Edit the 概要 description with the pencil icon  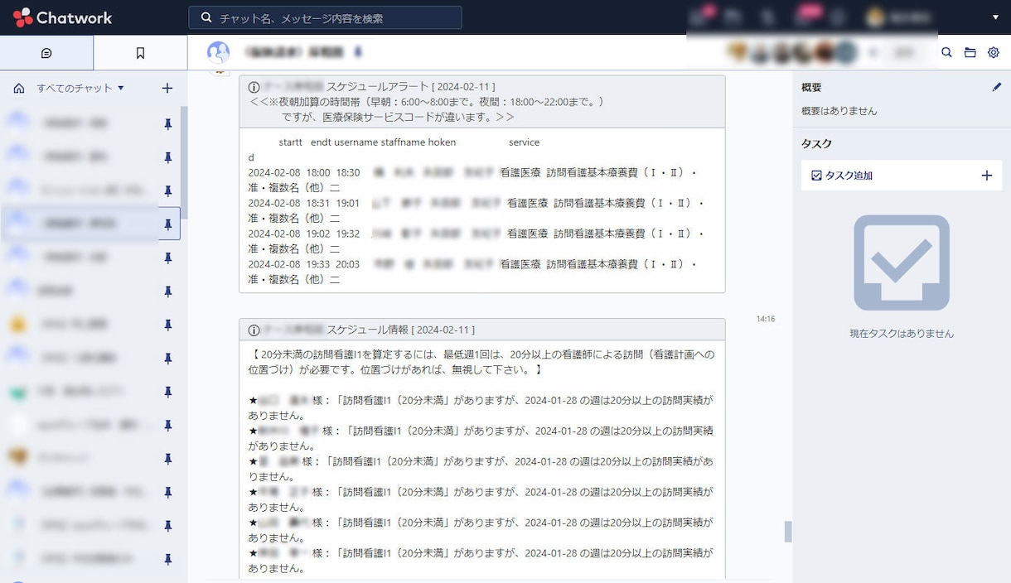[x=996, y=87]
